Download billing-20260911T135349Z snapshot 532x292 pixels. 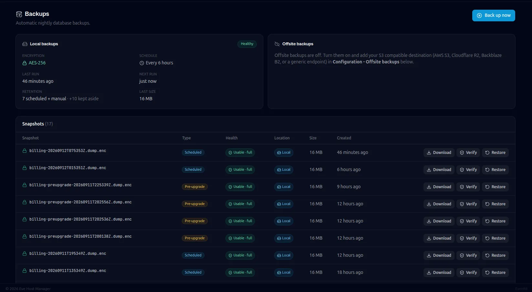click(439, 273)
